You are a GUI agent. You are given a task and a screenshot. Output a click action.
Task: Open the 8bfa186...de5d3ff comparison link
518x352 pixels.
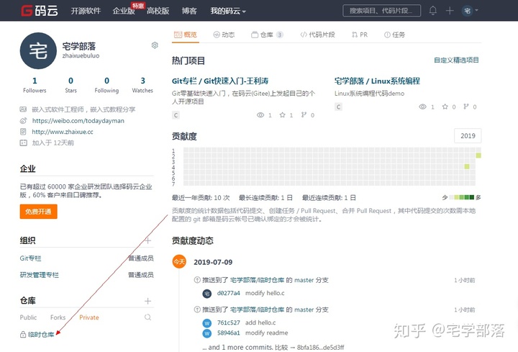pos(320,348)
